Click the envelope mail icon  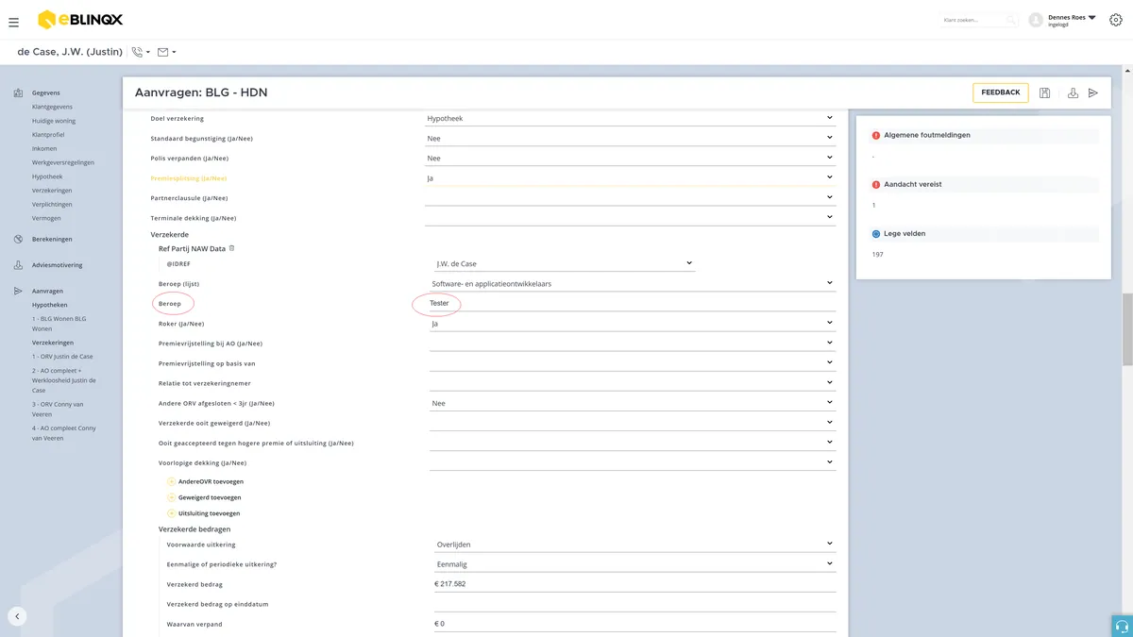162,52
